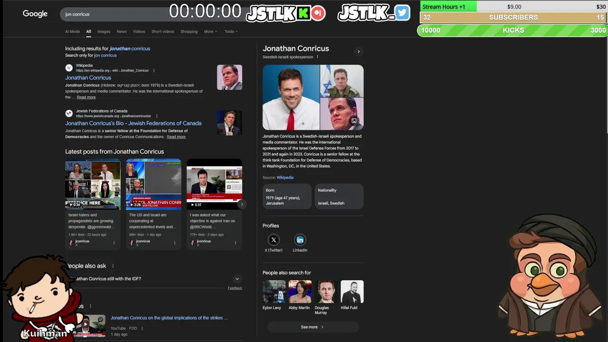Play the 5:37 BBCWorld post video
608x342 pixels.
(214, 184)
